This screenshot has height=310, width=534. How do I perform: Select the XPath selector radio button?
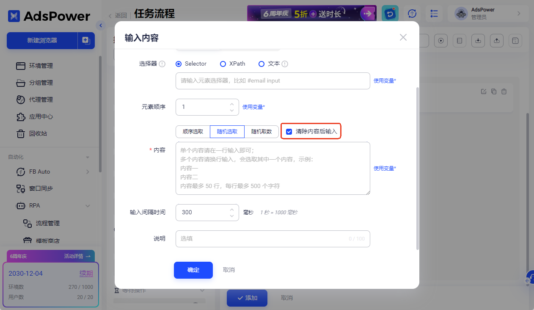pos(223,64)
